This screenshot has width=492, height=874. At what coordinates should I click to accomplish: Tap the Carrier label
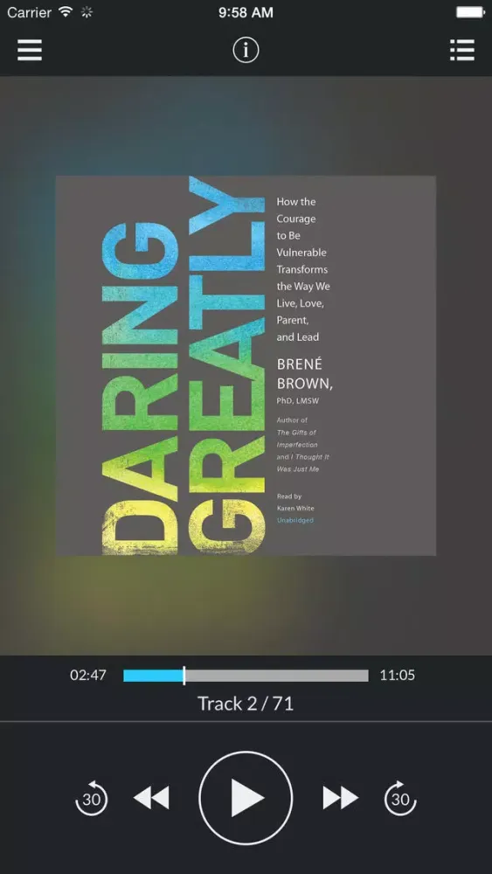point(29,13)
